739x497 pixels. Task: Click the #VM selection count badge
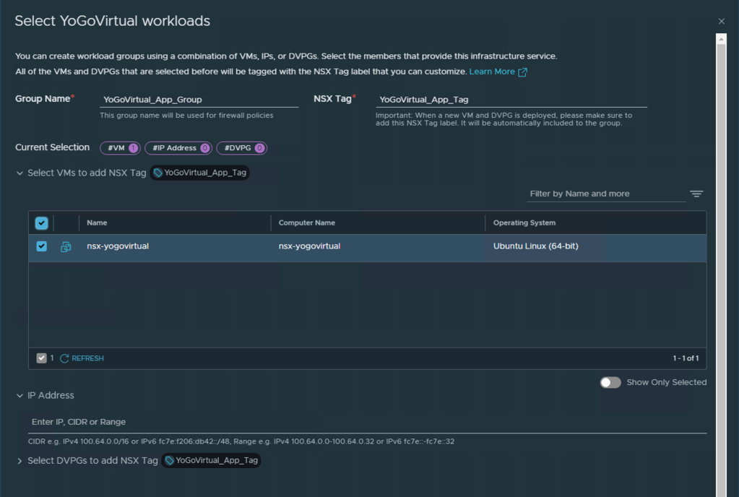[x=120, y=148]
